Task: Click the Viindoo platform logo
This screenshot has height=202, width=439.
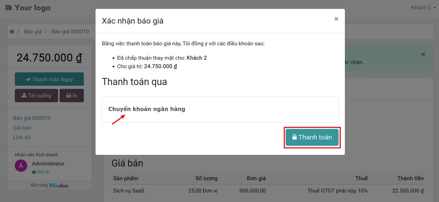Action: tap(58, 185)
